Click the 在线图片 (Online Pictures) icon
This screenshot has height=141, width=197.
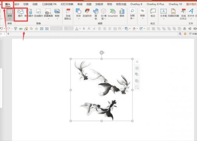click(39, 13)
